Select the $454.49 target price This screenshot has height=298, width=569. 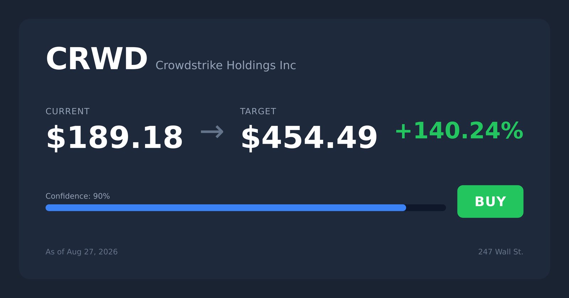coord(309,138)
